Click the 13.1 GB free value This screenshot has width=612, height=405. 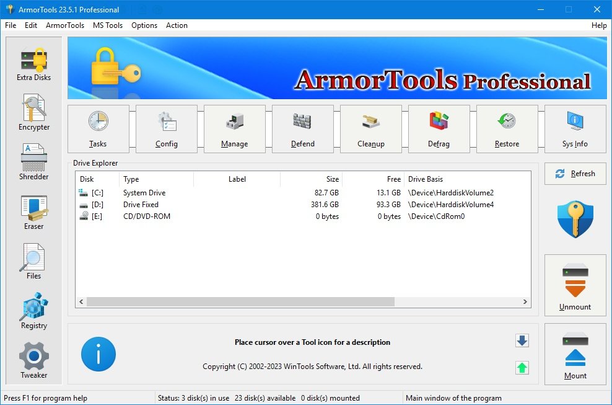389,193
